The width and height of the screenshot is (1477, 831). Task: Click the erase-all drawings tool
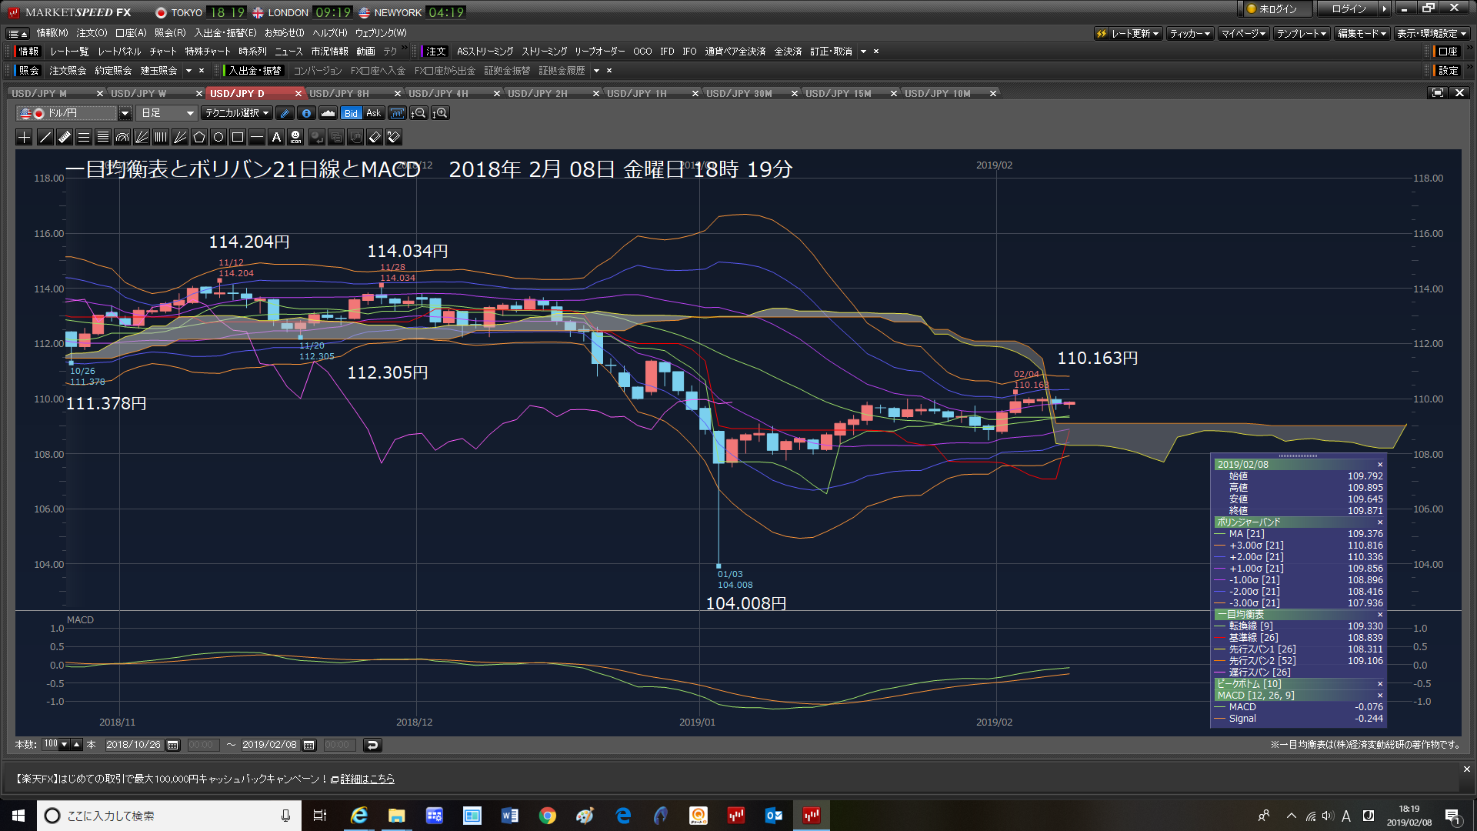[x=394, y=137]
